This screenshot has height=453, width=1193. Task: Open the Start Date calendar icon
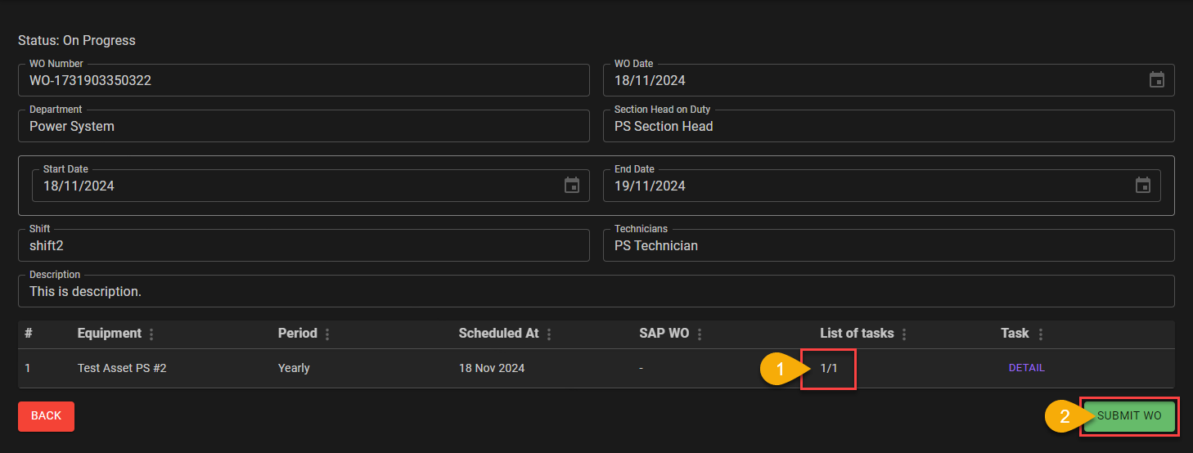pos(572,186)
